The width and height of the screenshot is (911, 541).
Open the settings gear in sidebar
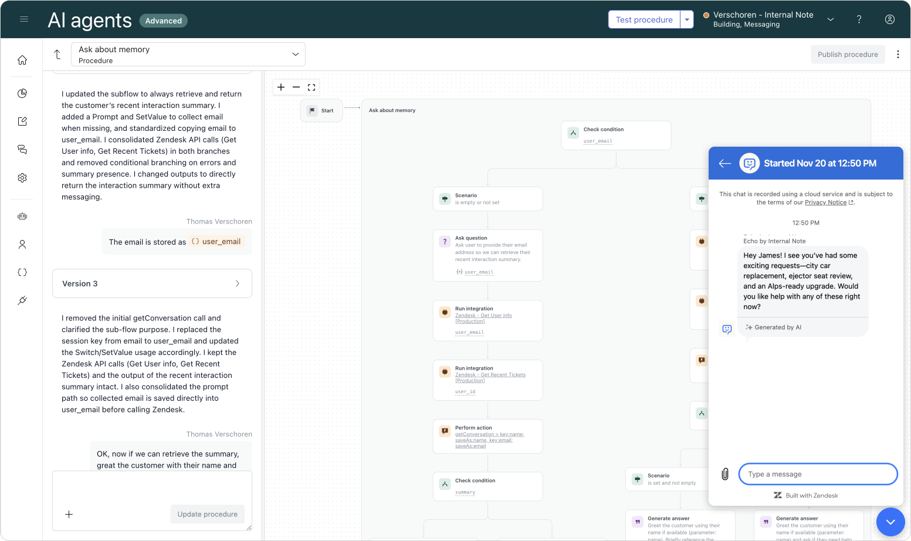coord(22,178)
